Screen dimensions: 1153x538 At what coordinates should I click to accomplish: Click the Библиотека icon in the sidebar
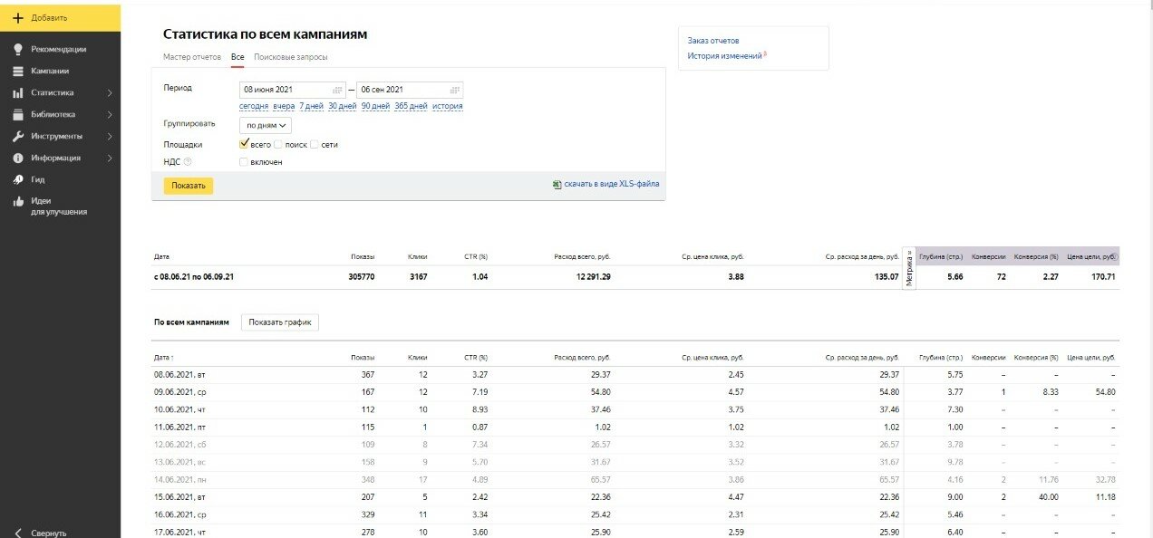[18, 114]
